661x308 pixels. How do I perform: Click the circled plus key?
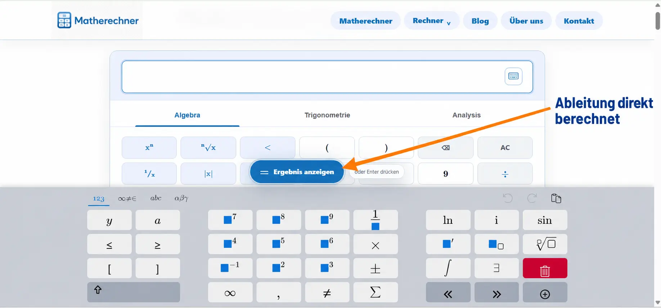(x=545, y=292)
